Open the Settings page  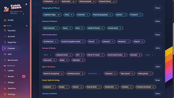15,94
